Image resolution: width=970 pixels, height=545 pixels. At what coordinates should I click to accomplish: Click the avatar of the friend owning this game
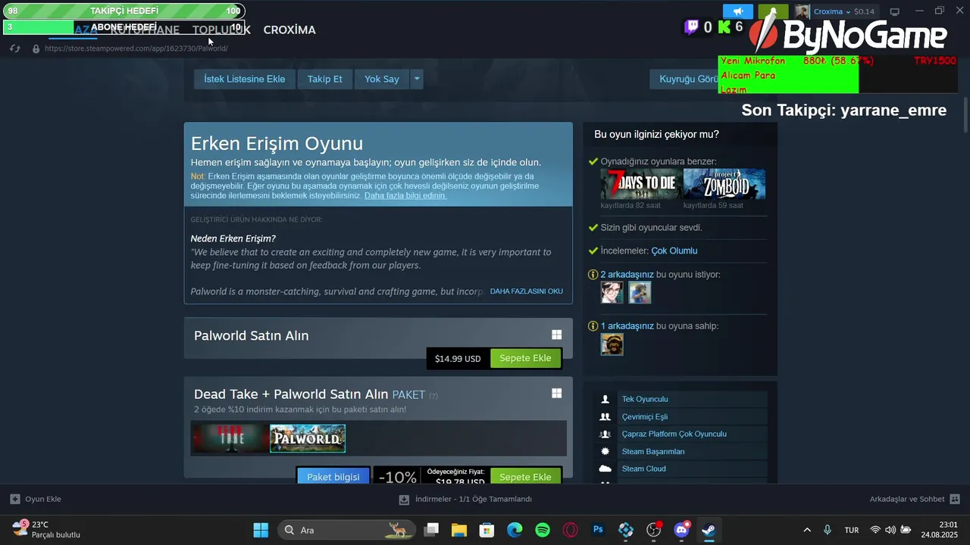(612, 344)
